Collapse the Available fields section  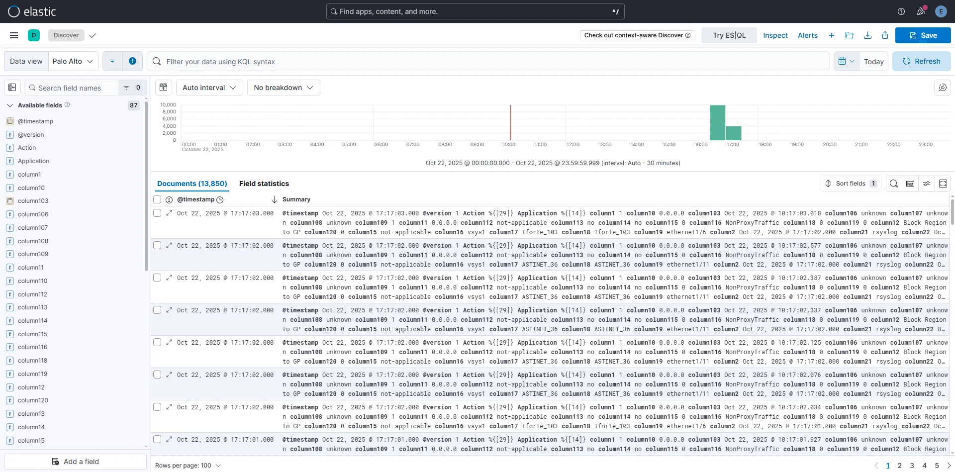click(x=9, y=105)
